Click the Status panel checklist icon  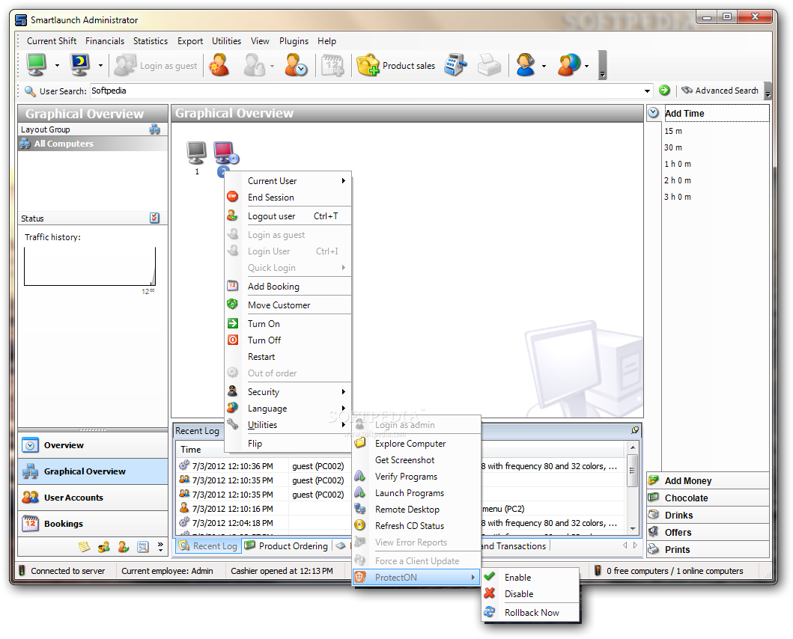[155, 218]
